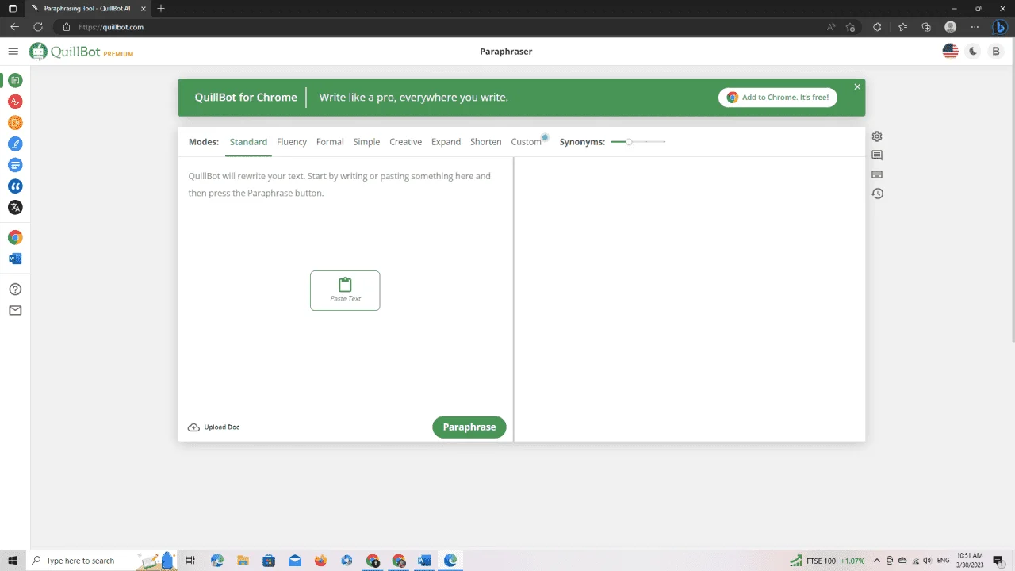The height and width of the screenshot is (571, 1015).
Task: Select the Shorten mode
Action: (x=486, y=142)
